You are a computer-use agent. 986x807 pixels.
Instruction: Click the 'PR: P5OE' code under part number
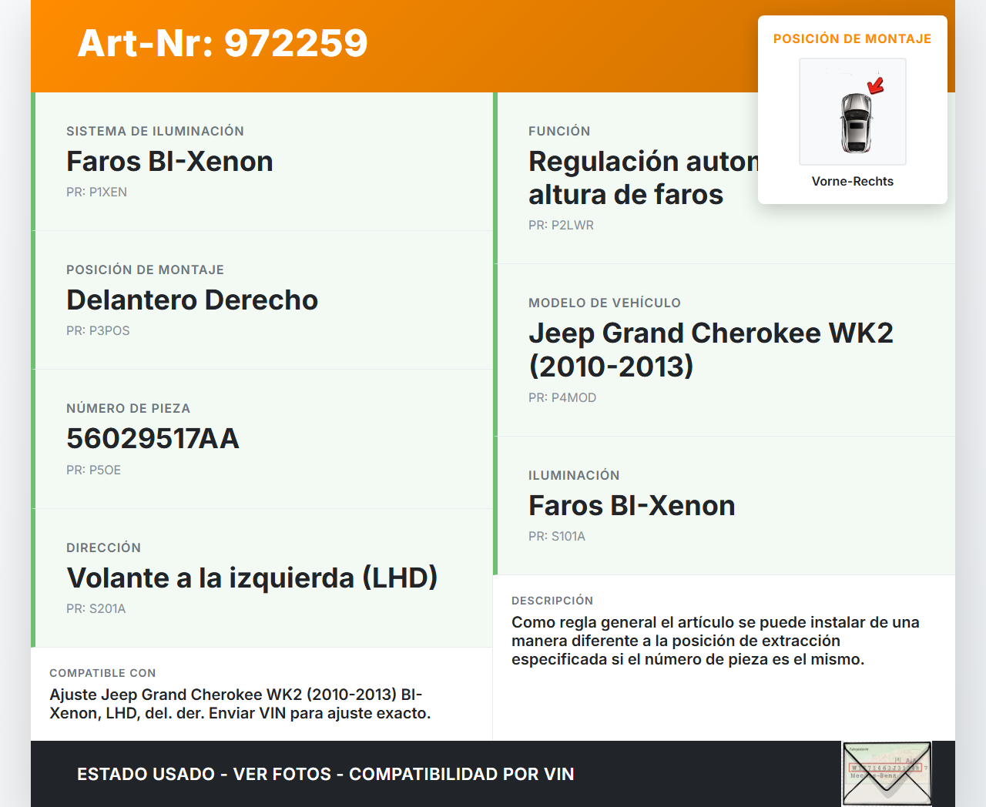click(93, 470)
